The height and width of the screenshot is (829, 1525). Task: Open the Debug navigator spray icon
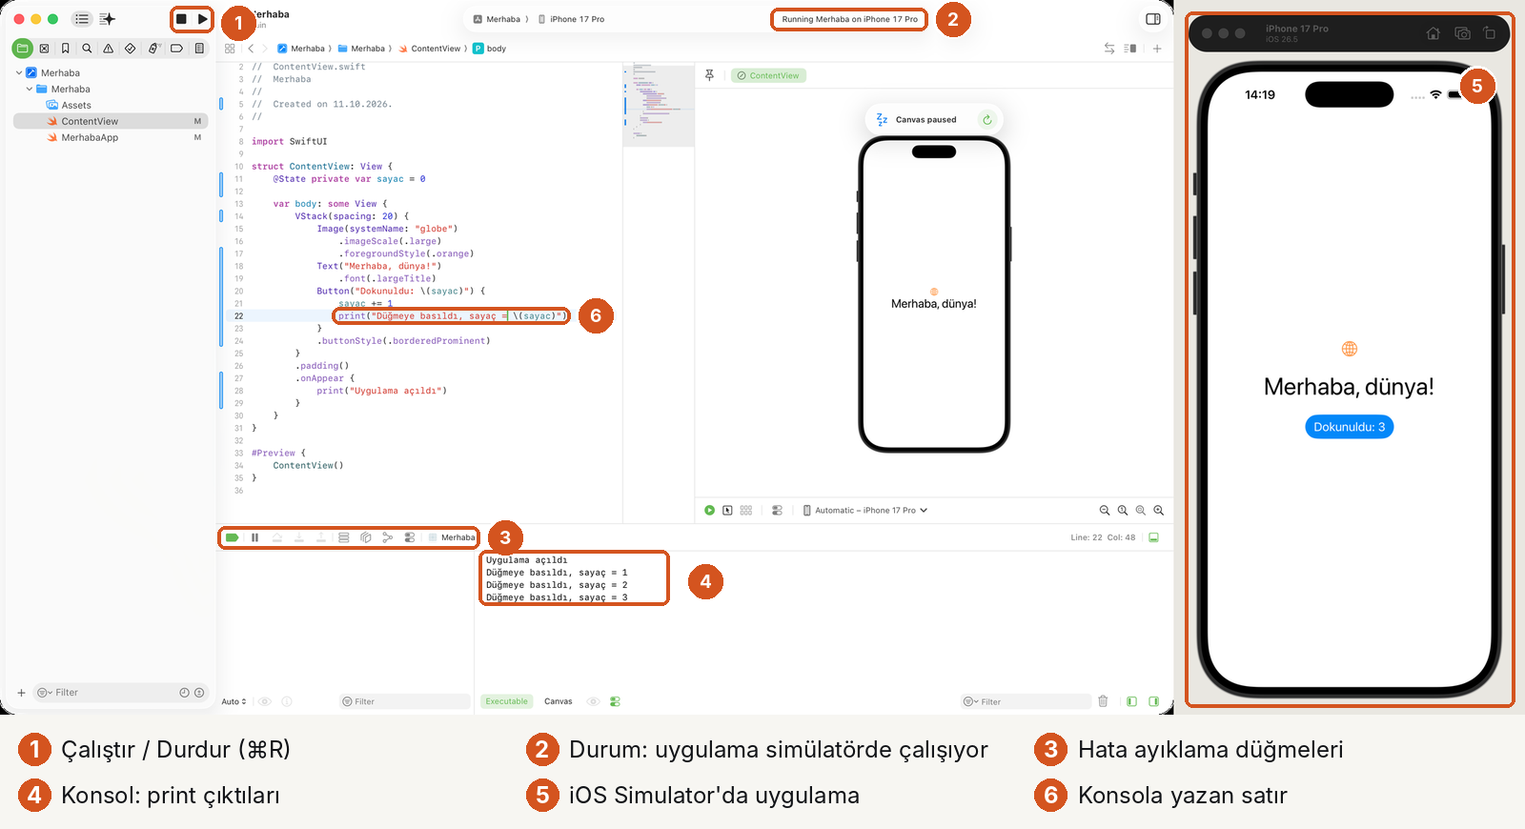[153, 48]
